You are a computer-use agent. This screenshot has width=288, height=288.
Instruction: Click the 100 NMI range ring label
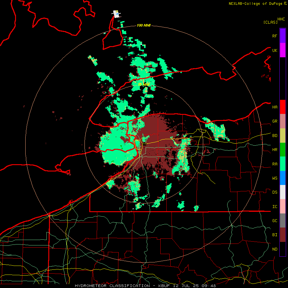[x=144, y=25]
